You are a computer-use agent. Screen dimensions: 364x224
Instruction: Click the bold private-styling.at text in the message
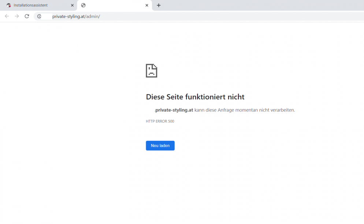pos(174,110)
